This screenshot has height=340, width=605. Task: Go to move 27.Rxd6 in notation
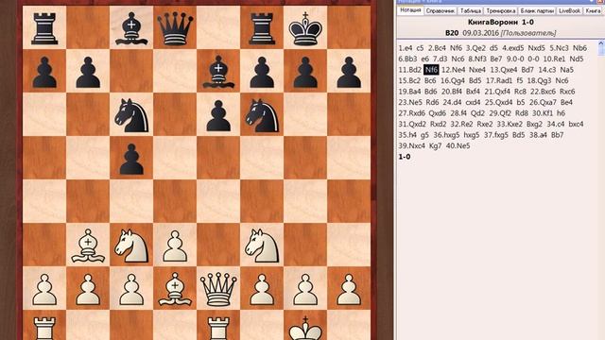tap(412, 113)
